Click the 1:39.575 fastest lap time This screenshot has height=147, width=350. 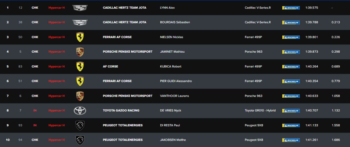click(x=311, y=8)
